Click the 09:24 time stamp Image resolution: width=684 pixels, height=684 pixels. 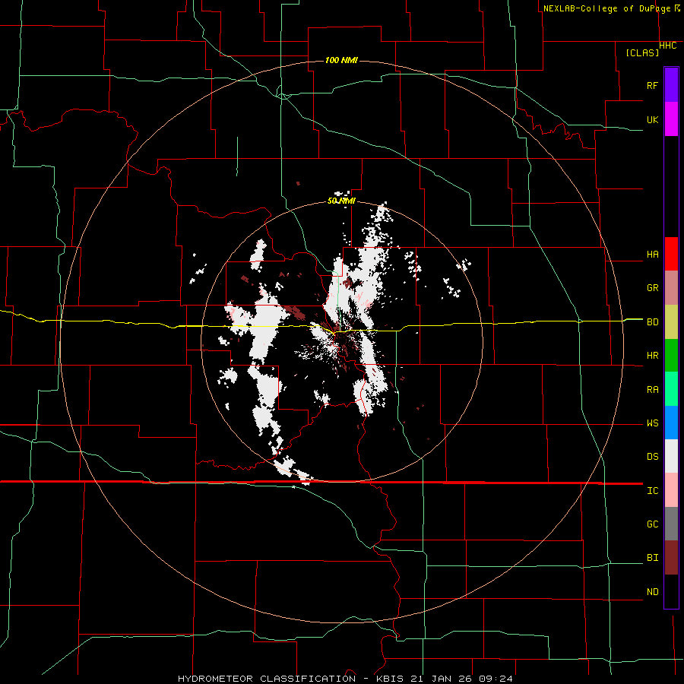tap(495, 679)
